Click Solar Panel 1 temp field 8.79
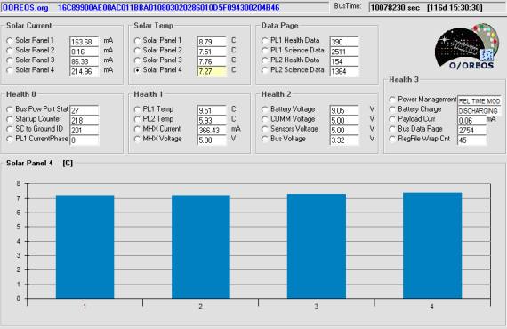Screen dimensions: 507x329 click(212, 42)
